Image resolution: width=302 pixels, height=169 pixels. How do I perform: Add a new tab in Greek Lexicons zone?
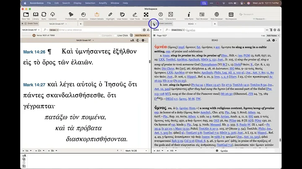215,24
